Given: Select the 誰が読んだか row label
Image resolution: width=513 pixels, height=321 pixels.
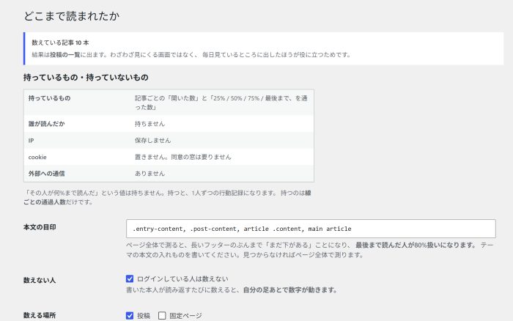Looking at the screenshot, I should pyautogui.click(x=46, y=124).
